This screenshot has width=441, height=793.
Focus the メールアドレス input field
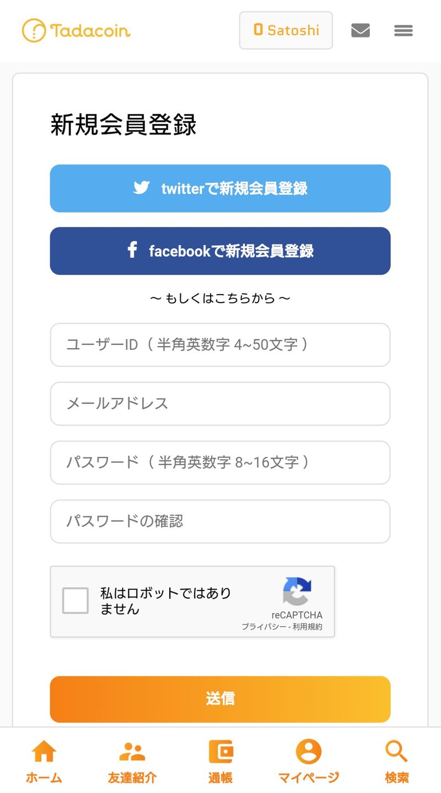coord(220,403)
